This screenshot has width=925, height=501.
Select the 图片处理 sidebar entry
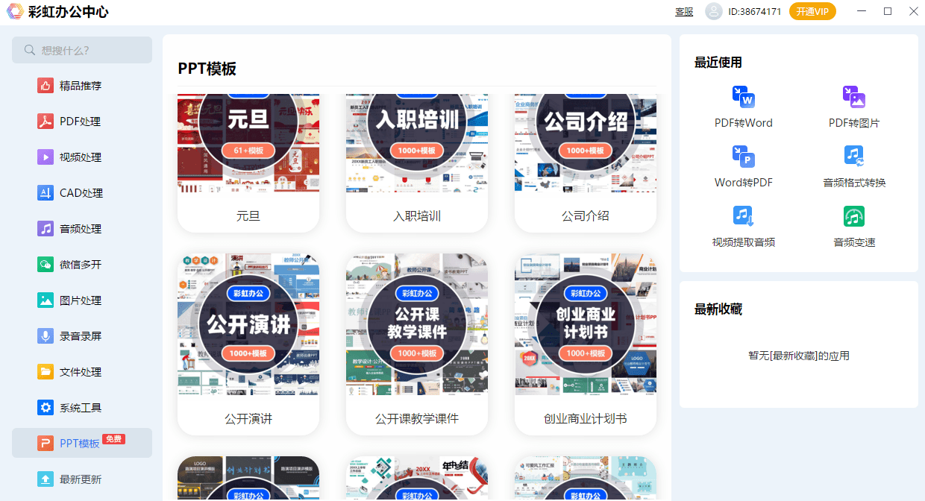tap(82, 300)
